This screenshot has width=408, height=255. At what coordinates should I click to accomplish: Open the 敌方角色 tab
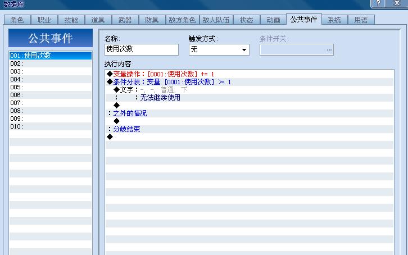click(x=182, y=20)
